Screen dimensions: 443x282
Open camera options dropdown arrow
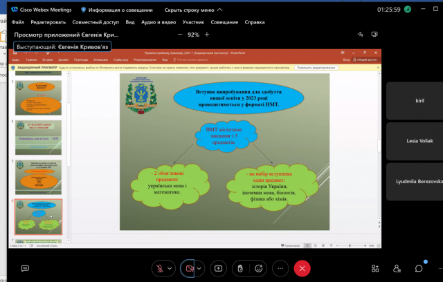200,268
